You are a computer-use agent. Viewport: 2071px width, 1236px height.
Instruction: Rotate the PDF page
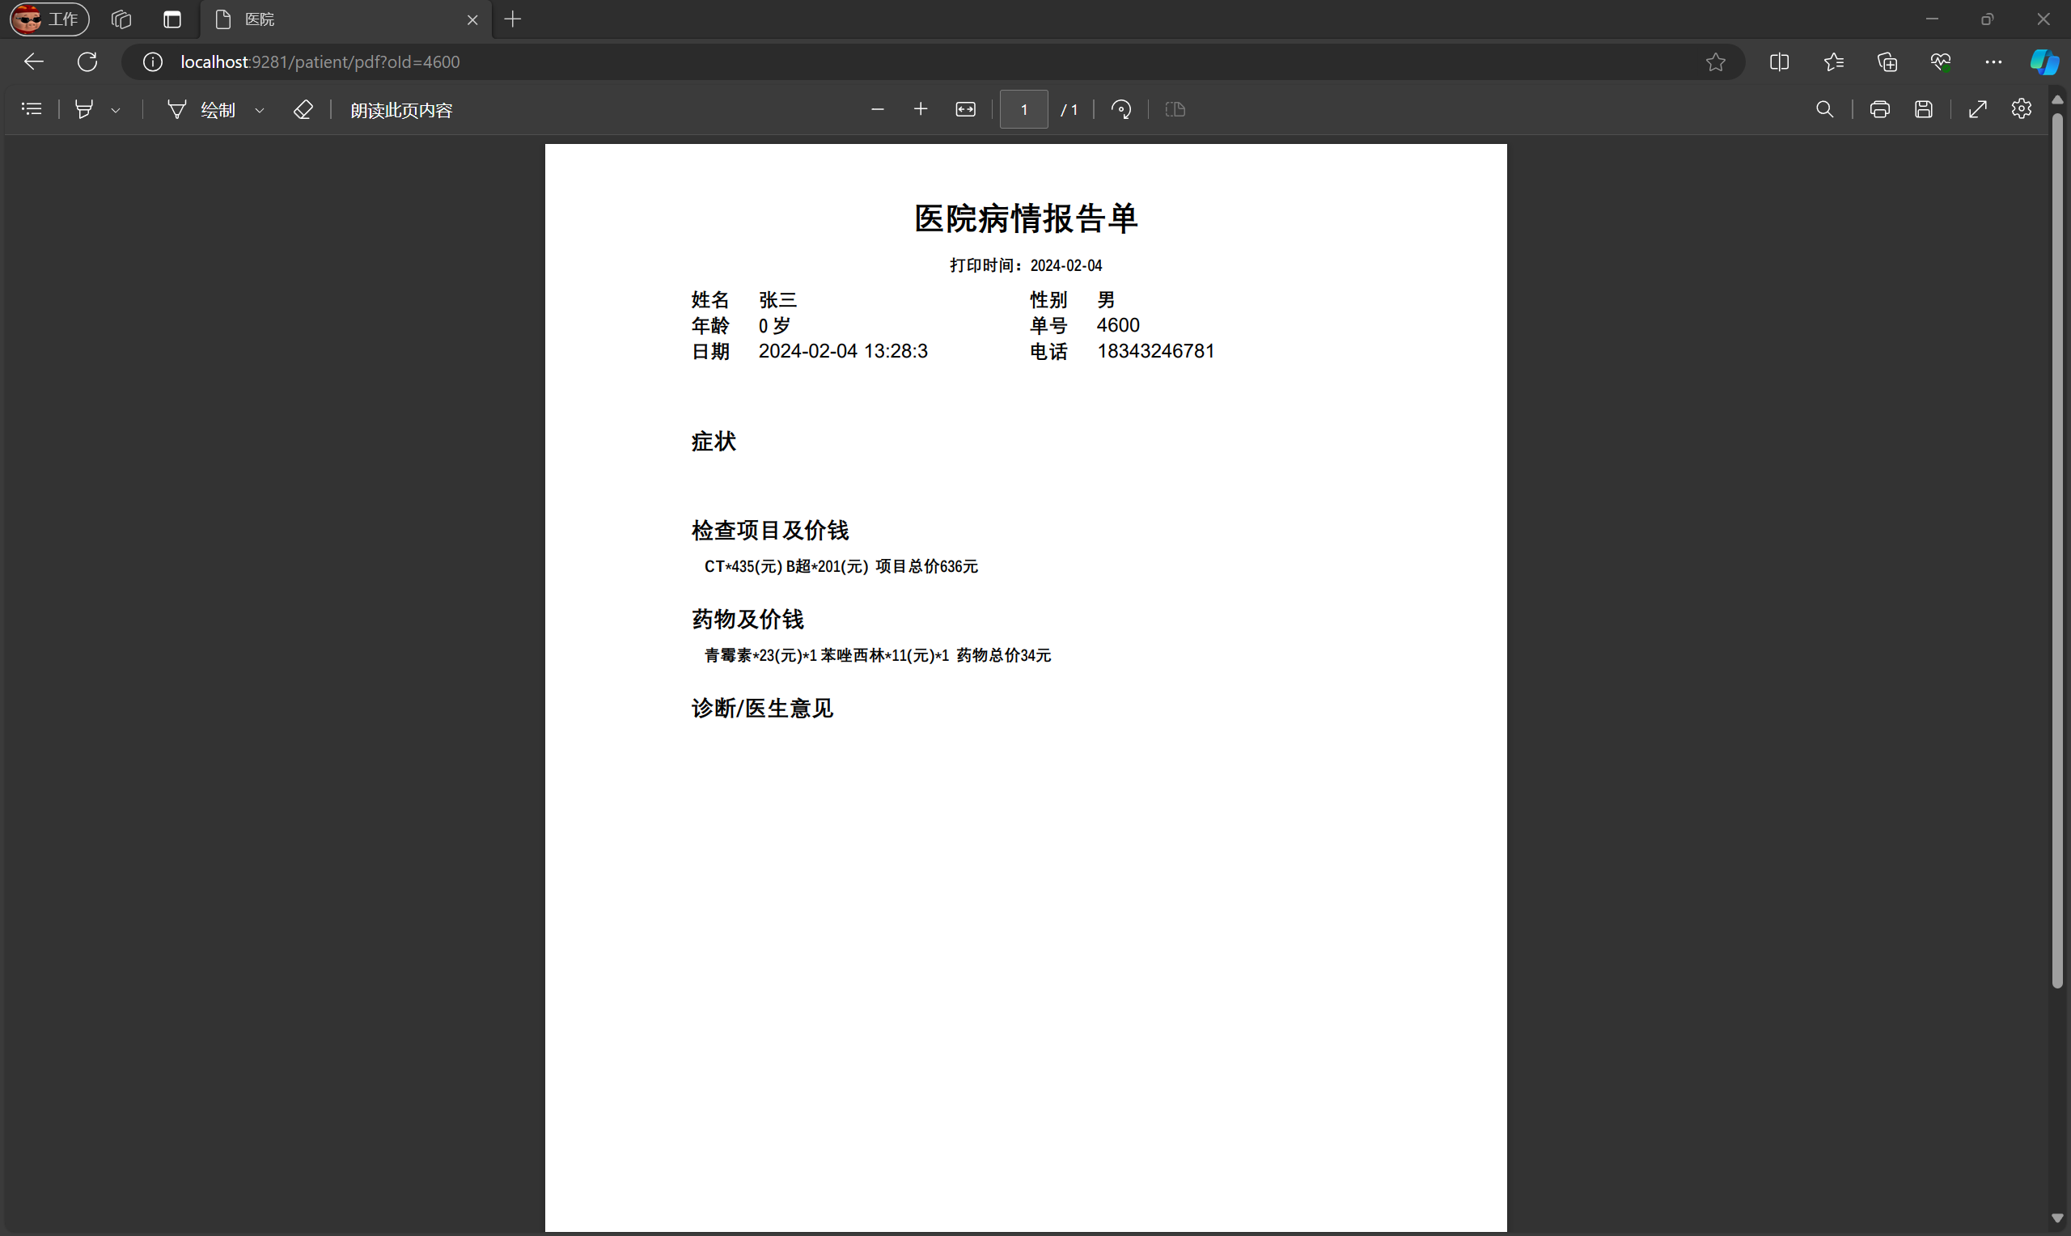[1121, 109]
